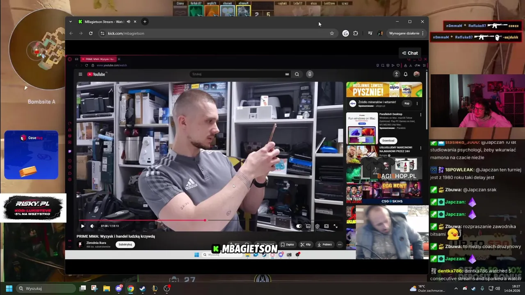Open YouTube hamburger guide menu

[80, 74]
